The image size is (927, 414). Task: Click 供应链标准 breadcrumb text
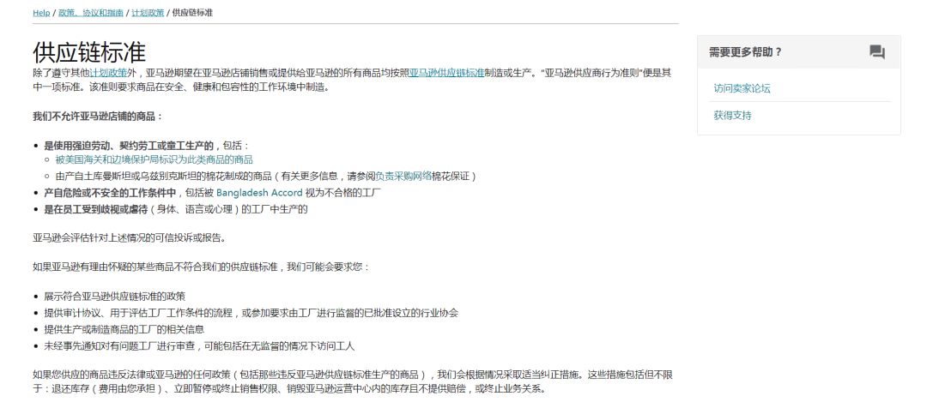[192, 12]
